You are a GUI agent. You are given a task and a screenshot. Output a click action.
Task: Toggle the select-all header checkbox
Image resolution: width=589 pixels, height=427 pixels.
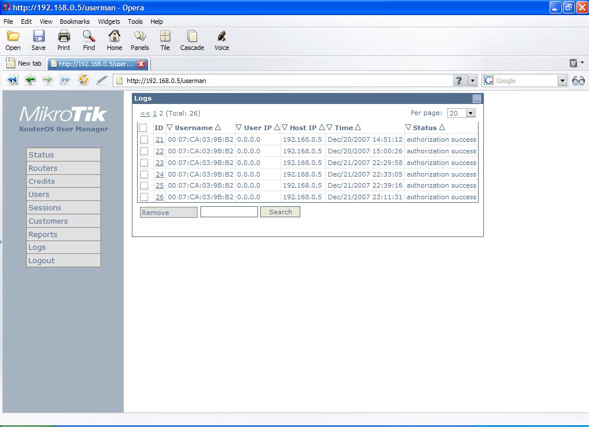pyautogui.click(x=143, y=128)
